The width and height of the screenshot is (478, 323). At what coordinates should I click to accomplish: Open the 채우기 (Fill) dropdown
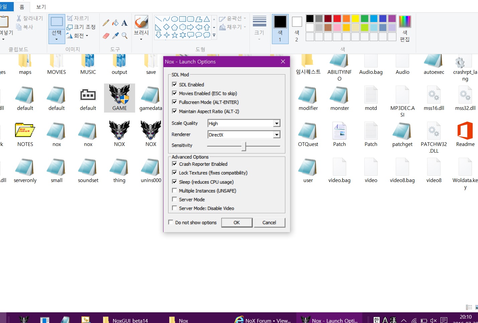[x=232, y=27]
